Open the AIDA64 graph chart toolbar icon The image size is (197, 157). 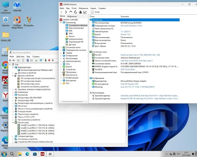85,12
